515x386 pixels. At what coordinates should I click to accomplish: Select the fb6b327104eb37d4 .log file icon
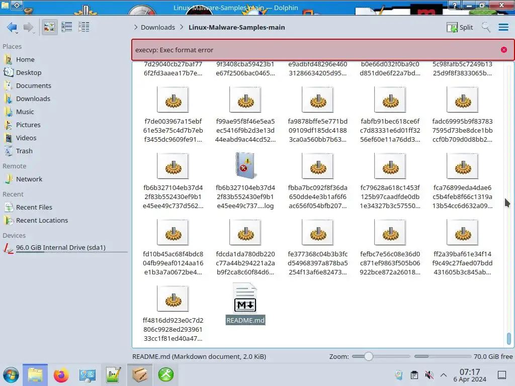pos(245,165)
